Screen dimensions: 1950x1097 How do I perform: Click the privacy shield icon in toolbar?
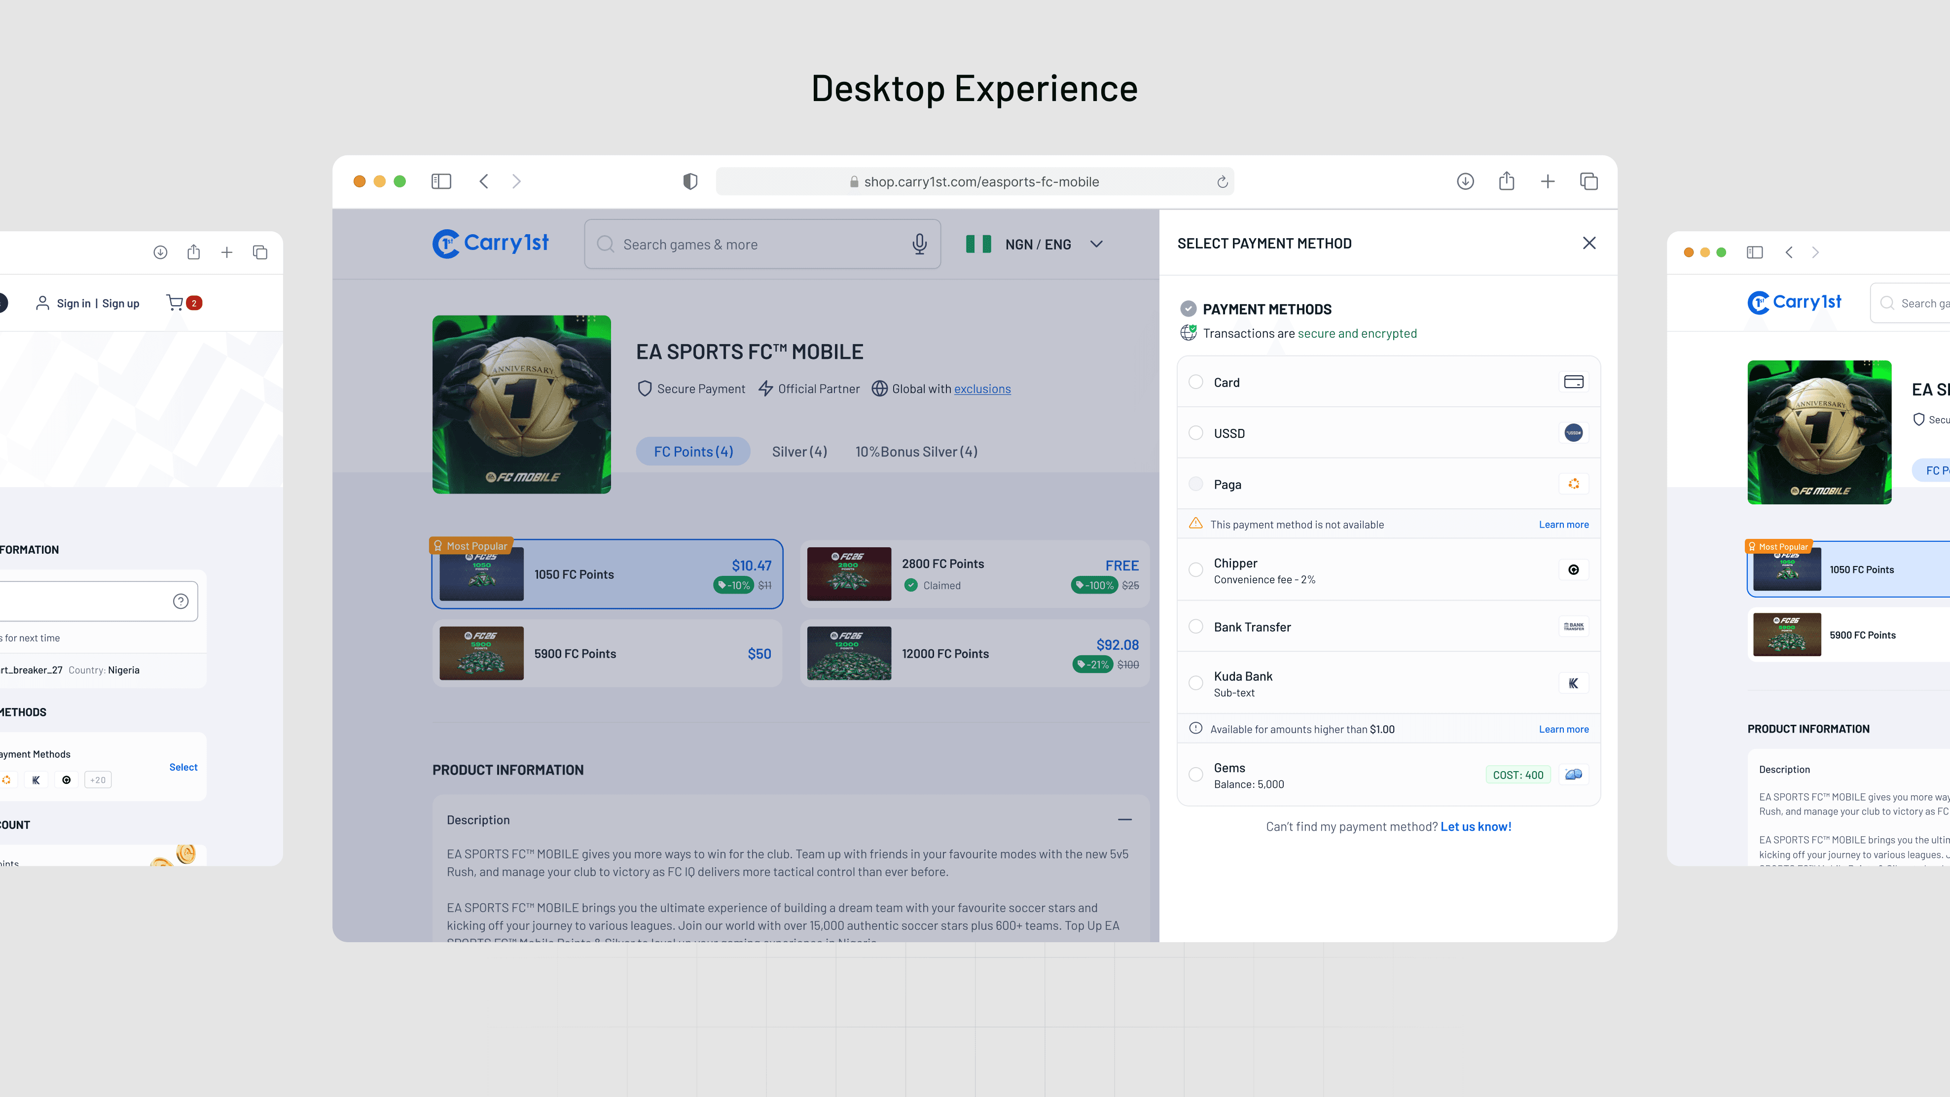click(x=689, y=181)
